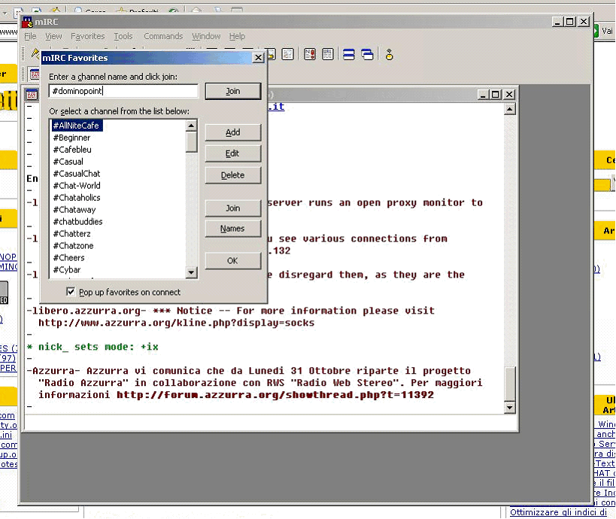Select #Cheers in the channel list
616x519 pixels.
[68, 258]
